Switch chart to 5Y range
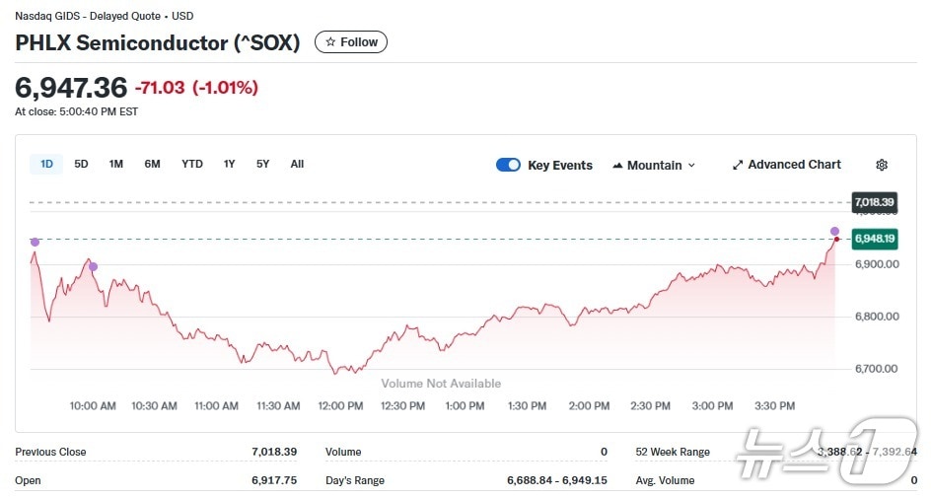The width and height of the screenshot is (931, 498). click(x=262, y=164)
